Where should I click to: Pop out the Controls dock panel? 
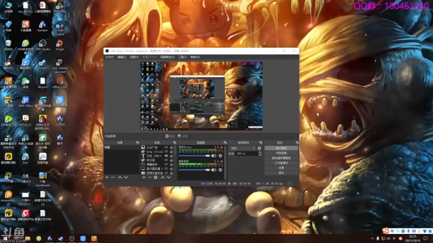[x=297, y=143]
